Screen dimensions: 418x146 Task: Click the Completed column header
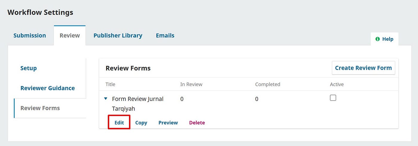coord(268,84)
